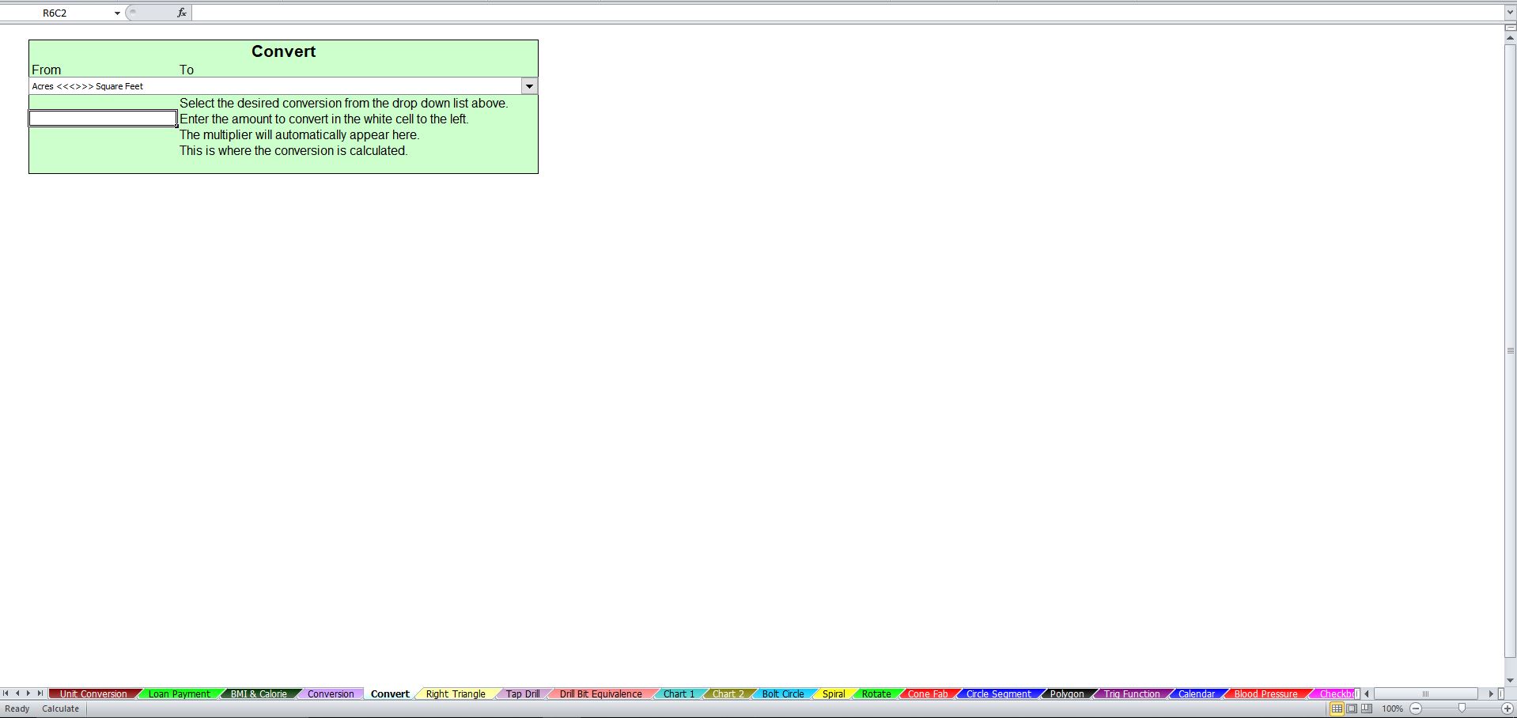The height and width of the screenshot is (718, 1517).
Task: Open the Circle Segment sheet tab
Action: click(x=999, y=694)
